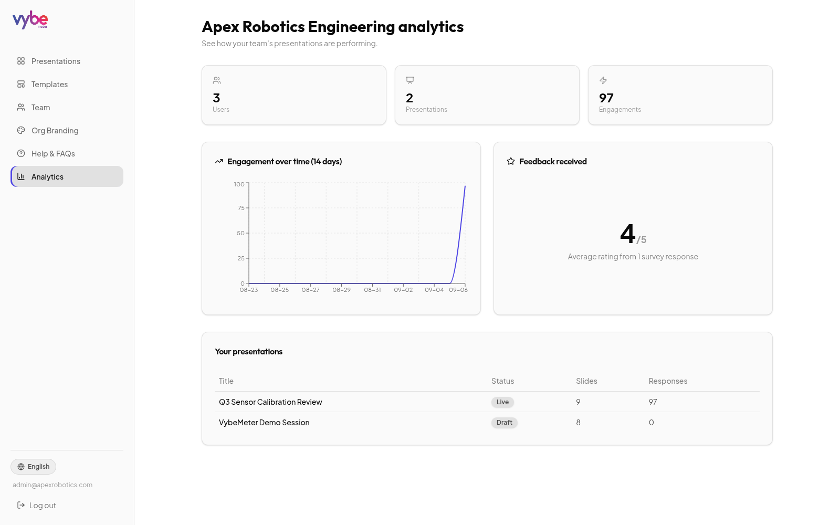Select the Analytics menu item
The image size is (840, 525).
click(67, 176)
